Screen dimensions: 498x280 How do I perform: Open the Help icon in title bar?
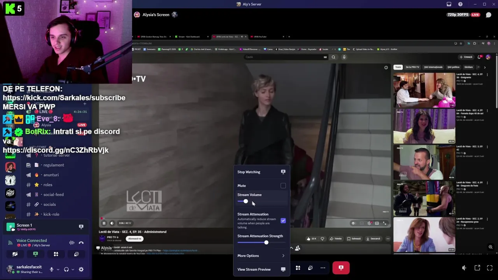pyautogui.click(x=460, y=4)
